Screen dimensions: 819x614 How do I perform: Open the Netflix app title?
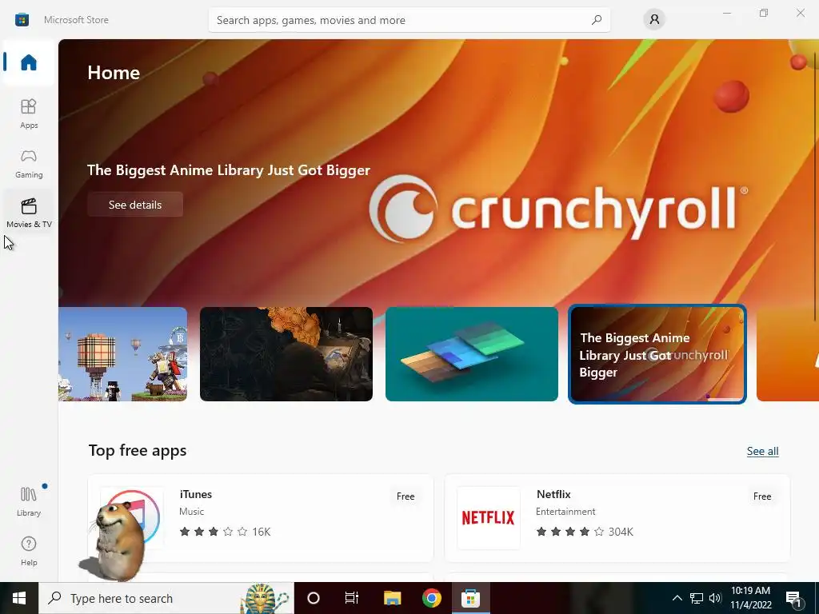pyautogui.click(x=553, y=494)
